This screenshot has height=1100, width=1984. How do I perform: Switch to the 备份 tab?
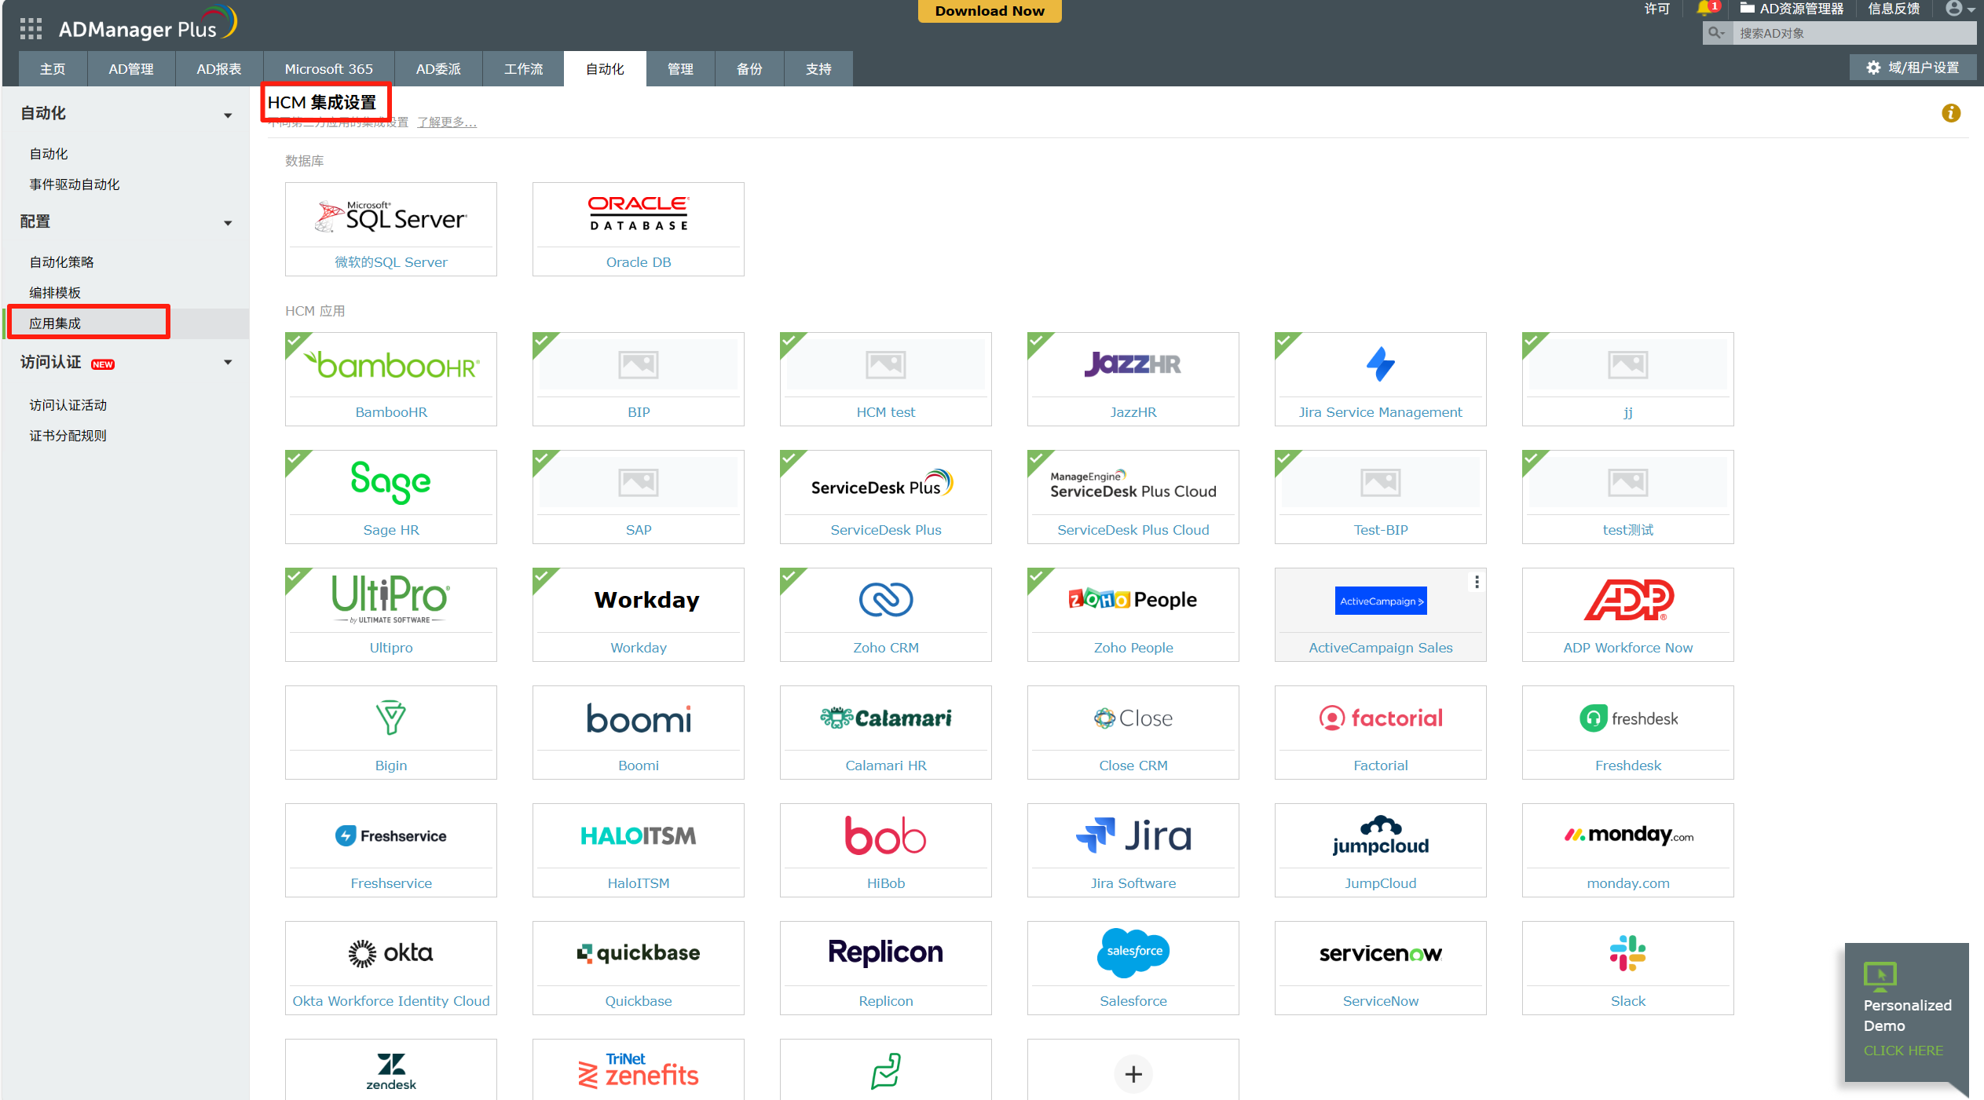[x=749, y=69]
